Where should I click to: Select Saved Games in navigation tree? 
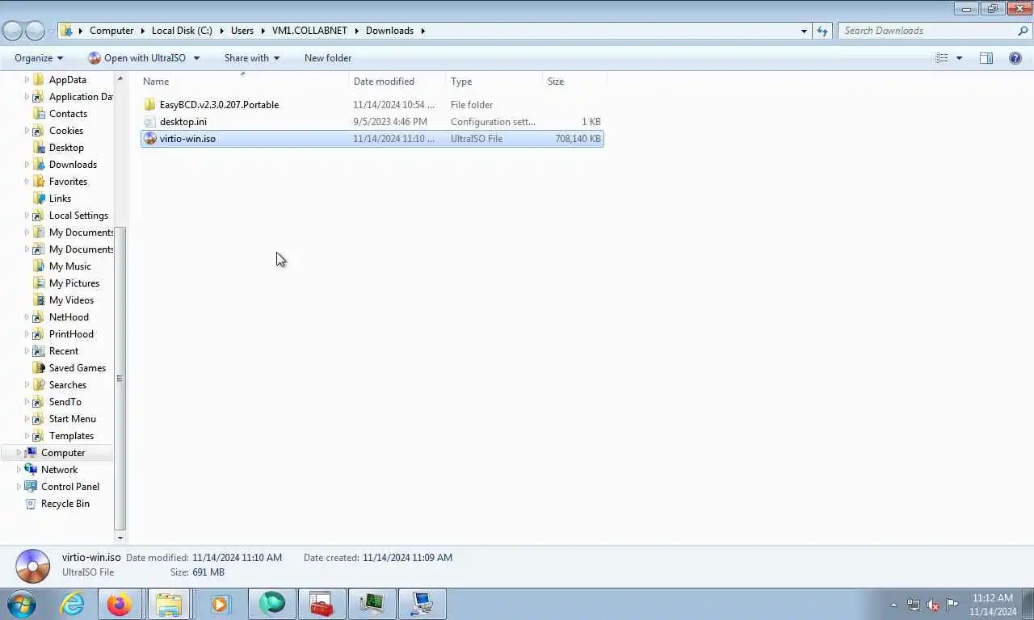pyautogui.click(x=78, y=368)
